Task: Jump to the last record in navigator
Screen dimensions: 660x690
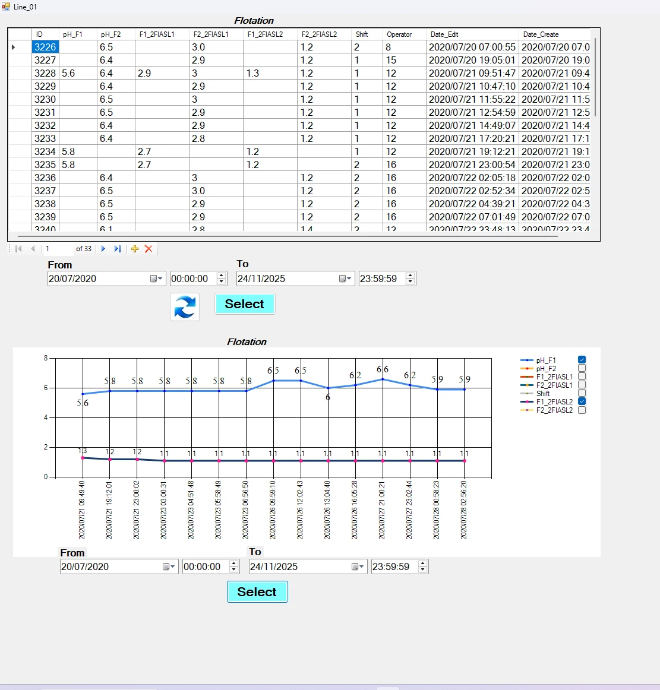Action: [x=118, y=249]
